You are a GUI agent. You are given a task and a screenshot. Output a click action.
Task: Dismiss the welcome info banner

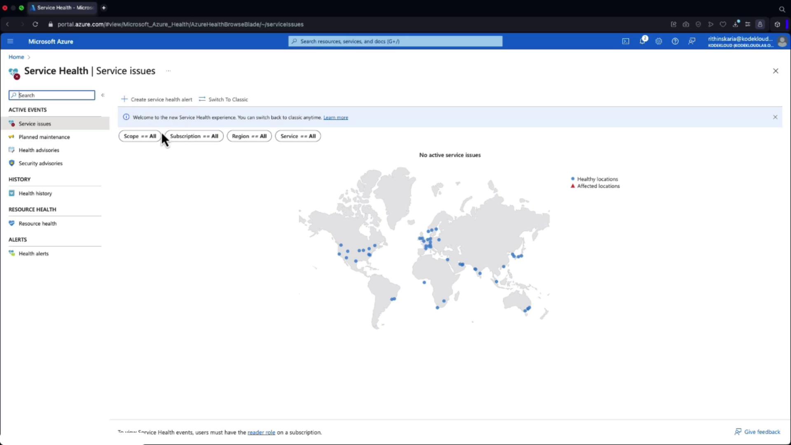click(775, 117)
